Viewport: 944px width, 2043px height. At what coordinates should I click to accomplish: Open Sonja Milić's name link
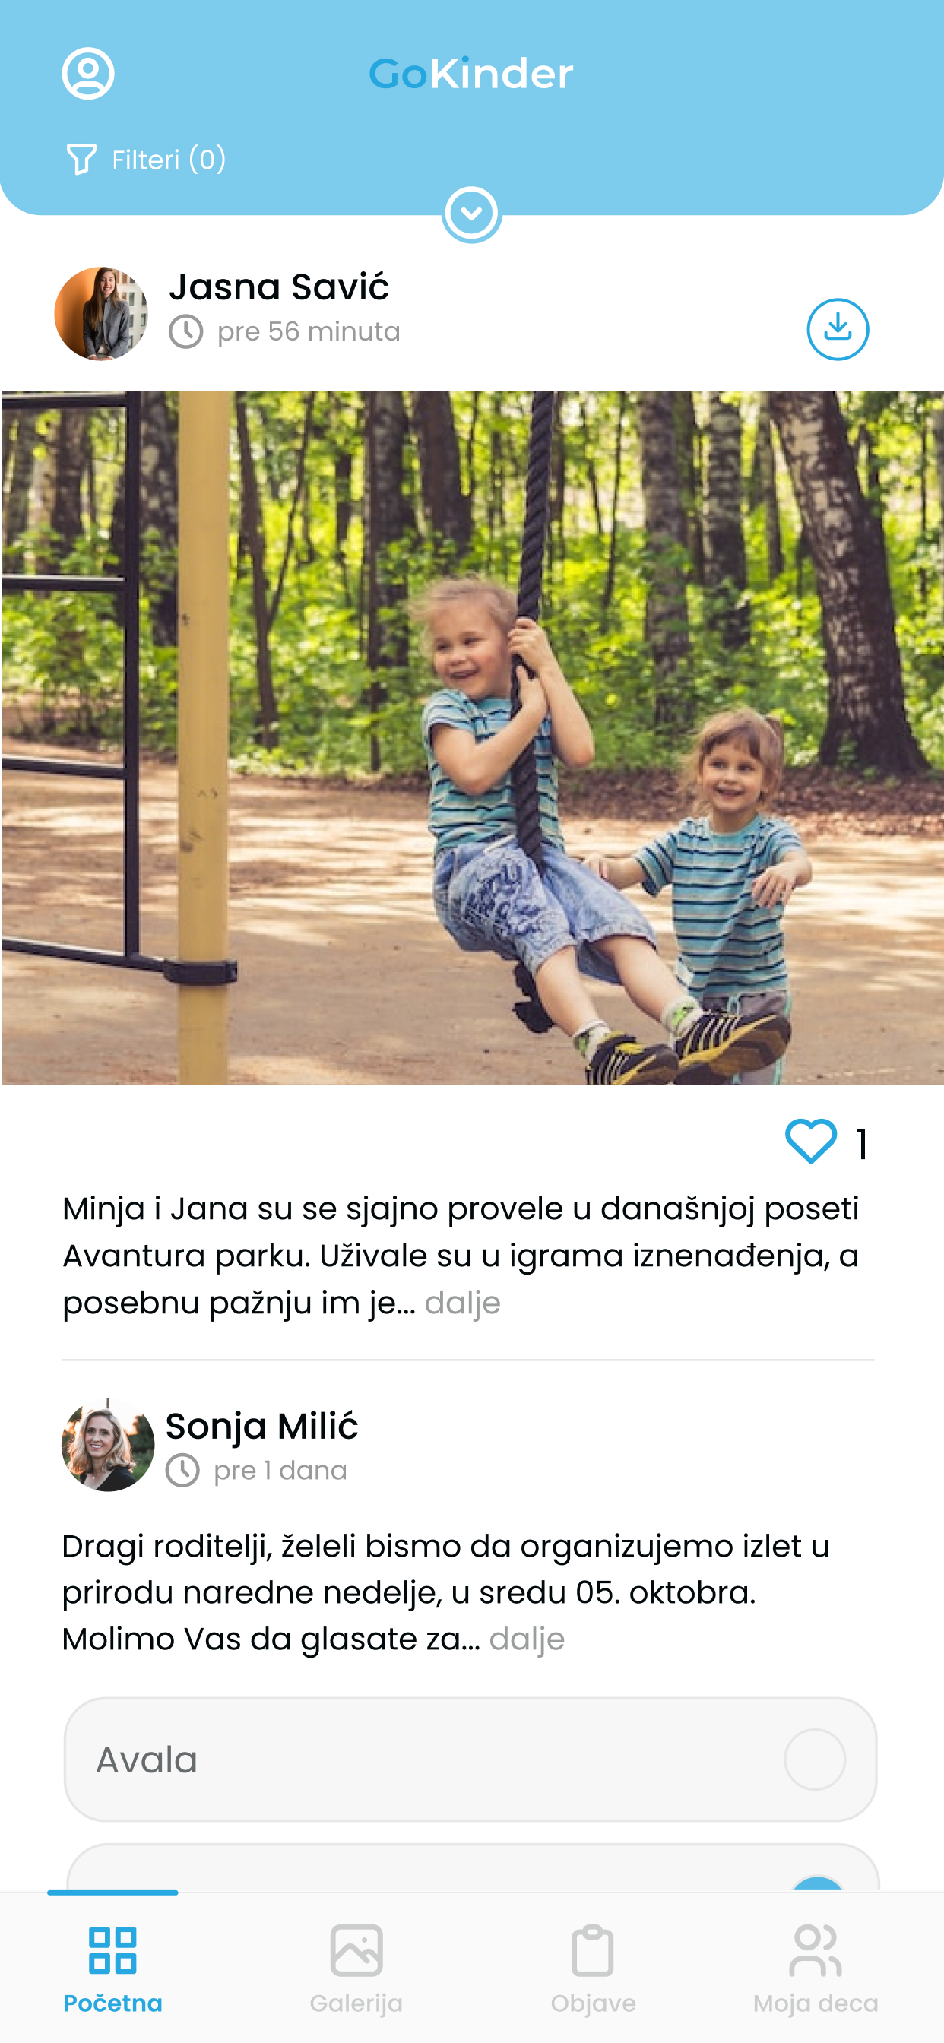tap(261, 1426)
